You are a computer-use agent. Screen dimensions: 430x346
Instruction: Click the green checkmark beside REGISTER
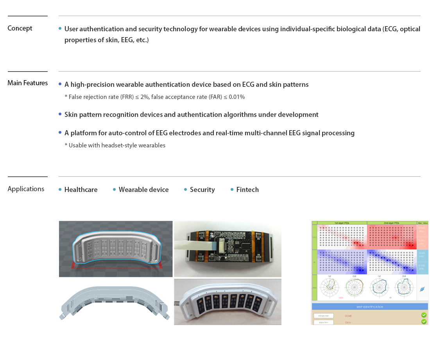point(424,315)
